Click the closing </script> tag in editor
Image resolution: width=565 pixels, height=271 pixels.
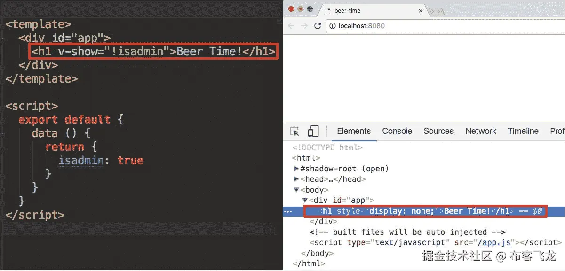point(35,215)
